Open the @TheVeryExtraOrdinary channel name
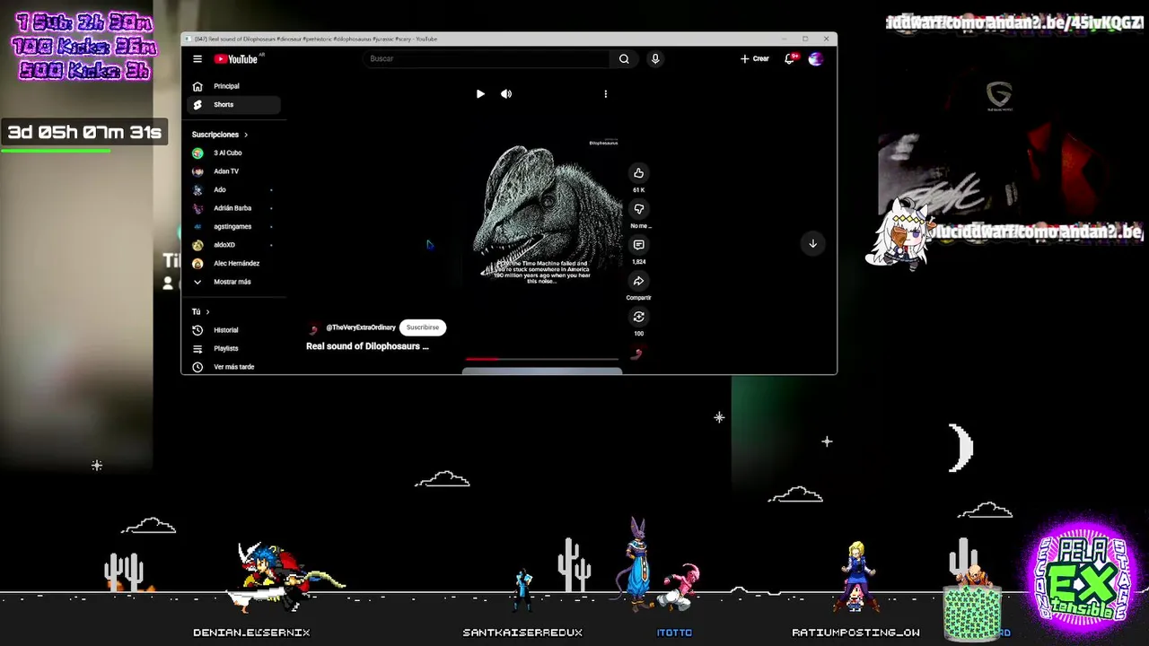 tap(361, 327)
